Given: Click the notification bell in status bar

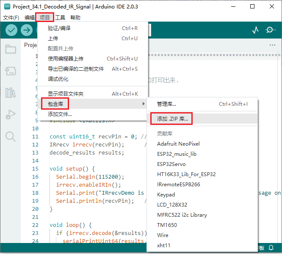Looking at the screenshot, I should (271, 248).
